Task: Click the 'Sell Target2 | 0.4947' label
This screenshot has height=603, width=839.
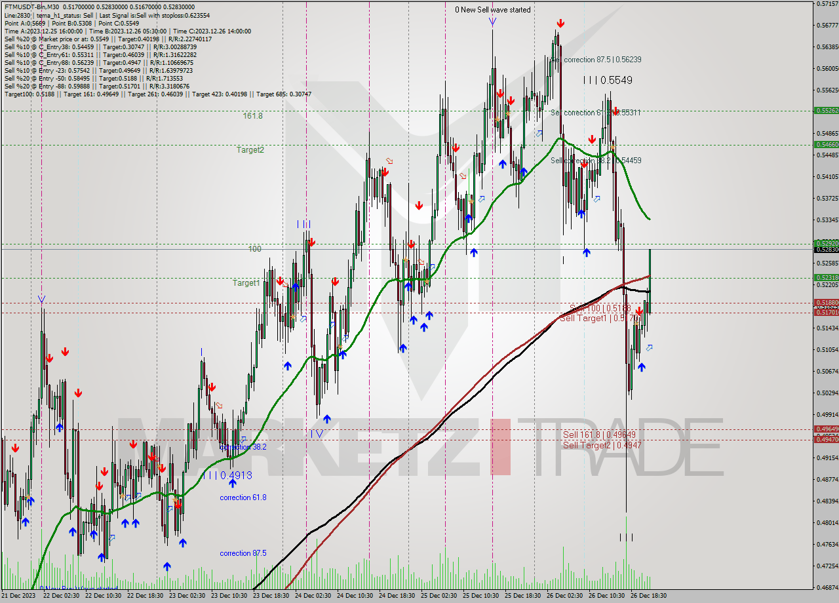Action: click(x=602, y=445)
